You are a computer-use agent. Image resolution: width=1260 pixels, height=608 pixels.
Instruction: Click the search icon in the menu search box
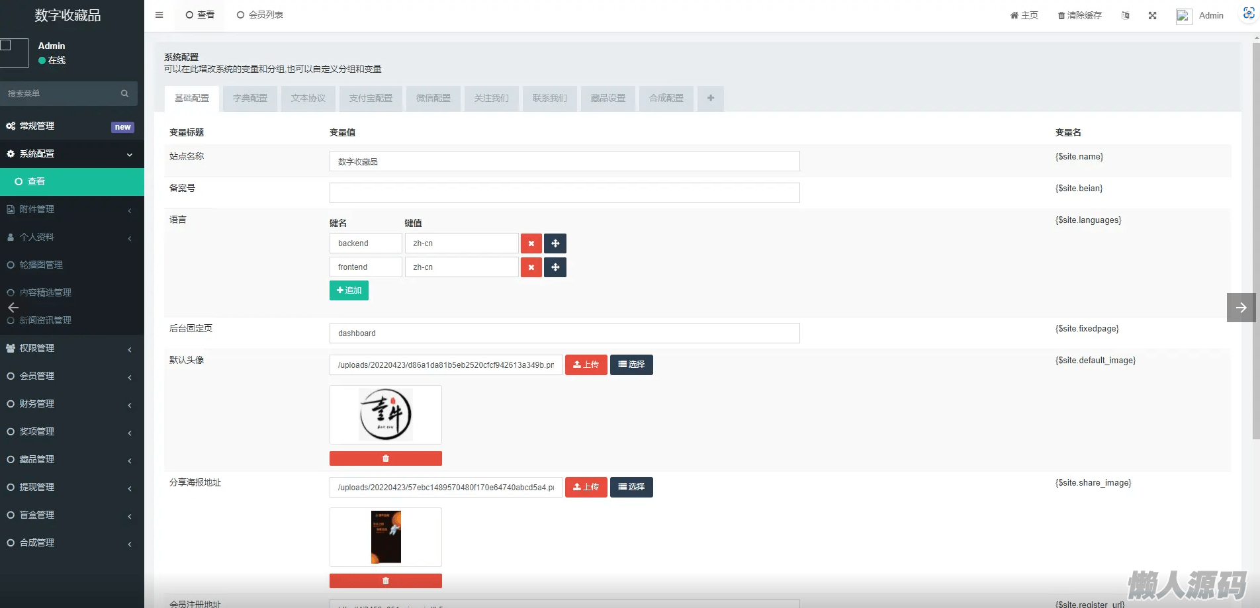coord(124,93)
